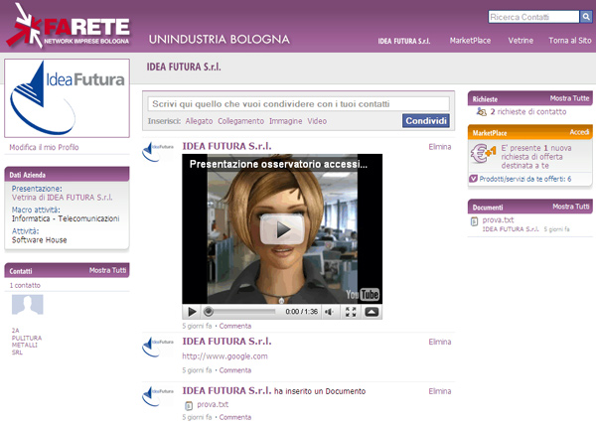Click the contact avatar placeholder of 2A Pulitura
Image resolution: width=596 pixels, height=424 pixels.
[28, 304]
